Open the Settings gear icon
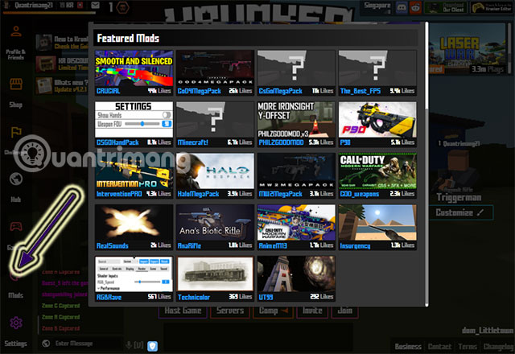This screenshot has height=354, width=515. [x=16, y=323]
